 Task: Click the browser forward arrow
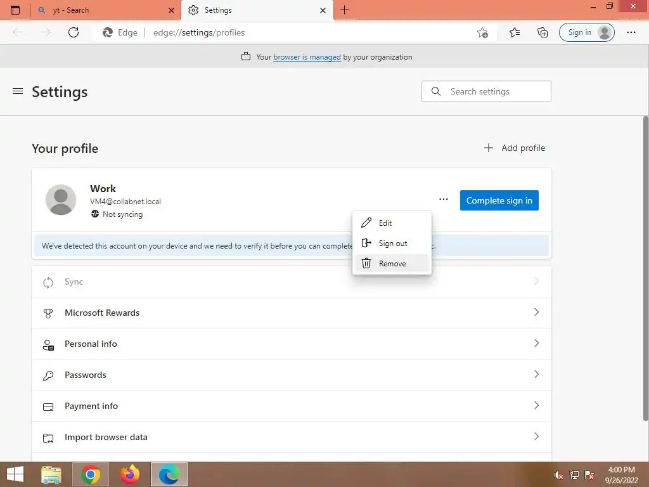coord(46,32)
